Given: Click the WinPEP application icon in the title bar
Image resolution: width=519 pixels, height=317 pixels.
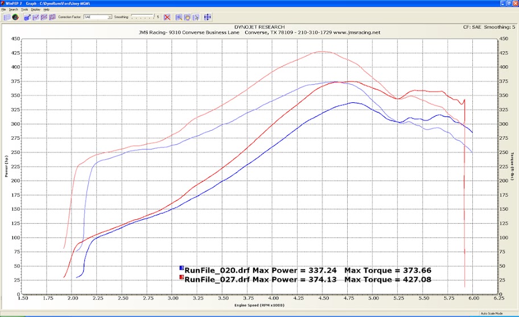Looking at the screenshot, I should pyautogui.click(x=3, y=3).
